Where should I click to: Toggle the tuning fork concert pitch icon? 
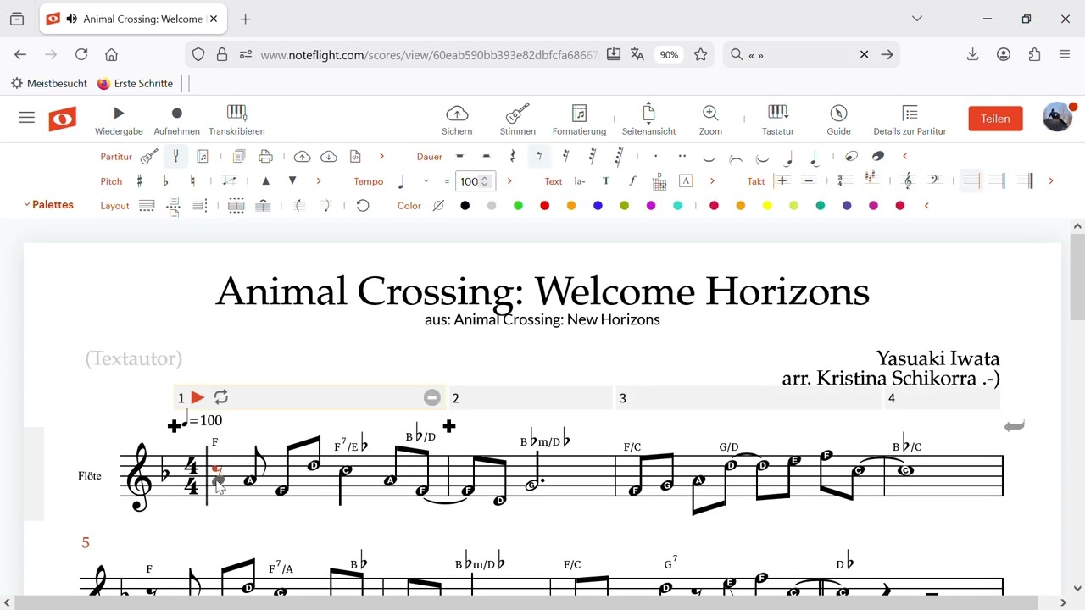pos(175,157)
